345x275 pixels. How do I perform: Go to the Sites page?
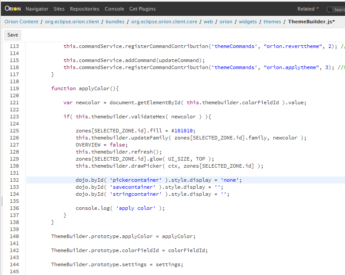[59, 9]
